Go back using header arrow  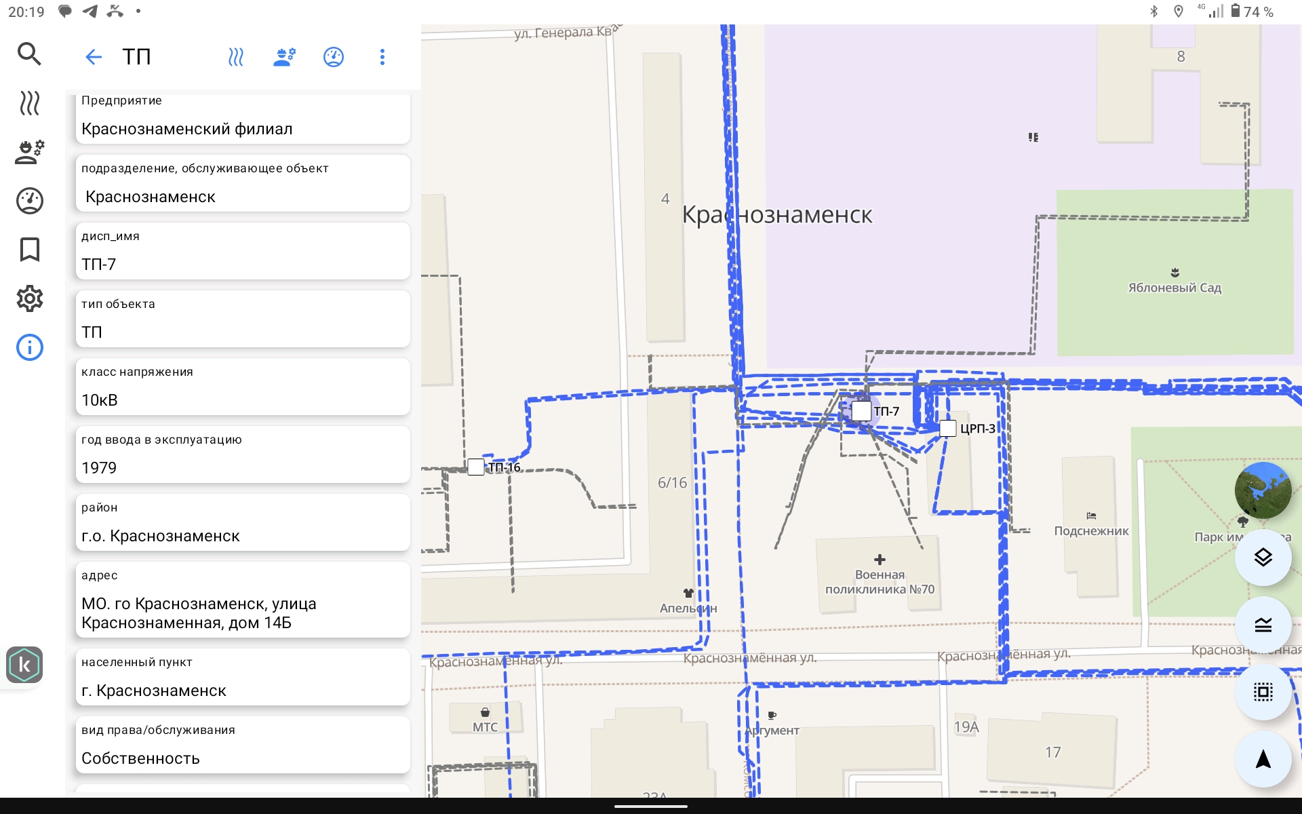pos(94,57)
